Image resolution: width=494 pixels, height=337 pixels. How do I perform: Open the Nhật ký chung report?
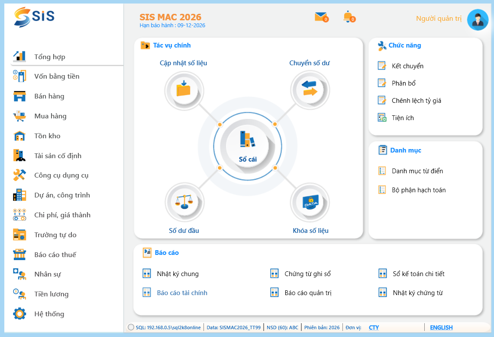[x=178, y=274]
